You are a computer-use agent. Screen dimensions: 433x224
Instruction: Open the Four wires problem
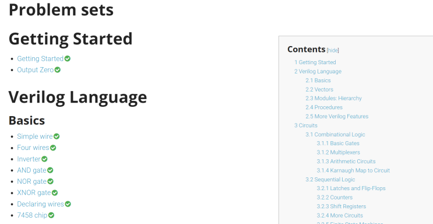tap(33, 148)
